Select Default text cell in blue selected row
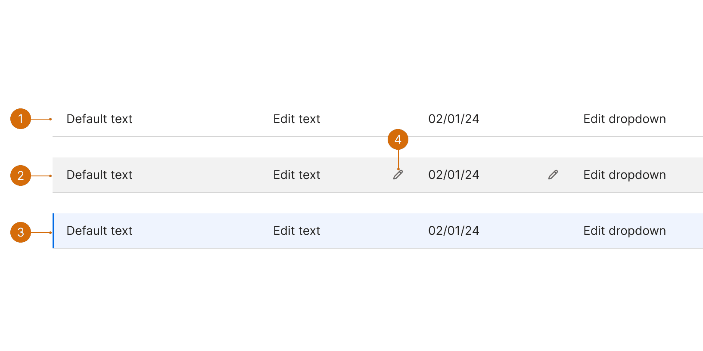The height and width of the screenshot is (351, 703). [x=100, y=231]
